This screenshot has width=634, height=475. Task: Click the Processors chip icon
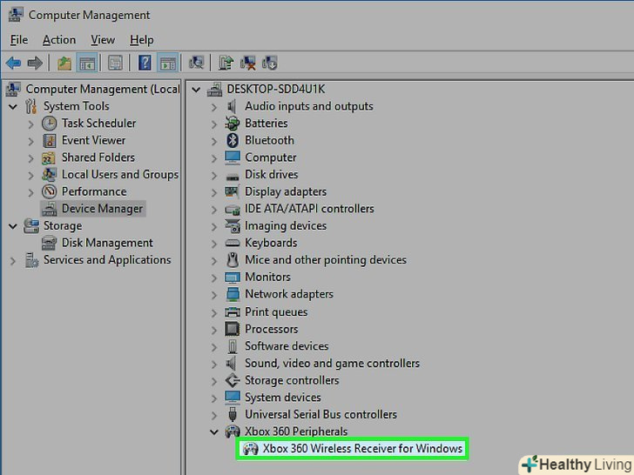tap(232, 329)
